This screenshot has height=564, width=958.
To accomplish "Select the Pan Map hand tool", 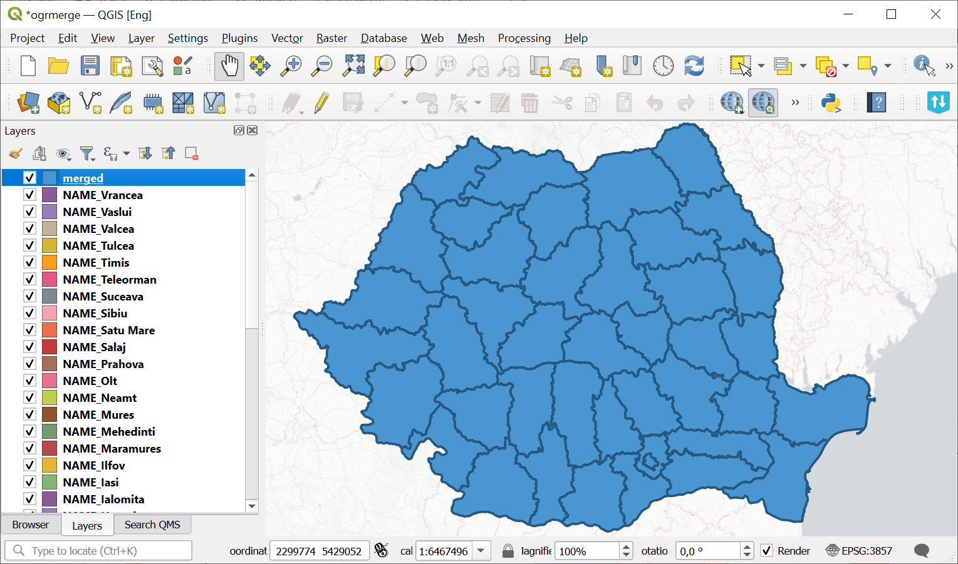I will pyautogui.click(x=229, y=66).
